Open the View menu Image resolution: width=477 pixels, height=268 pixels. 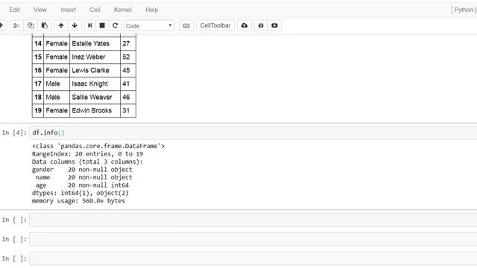(40, 10)
